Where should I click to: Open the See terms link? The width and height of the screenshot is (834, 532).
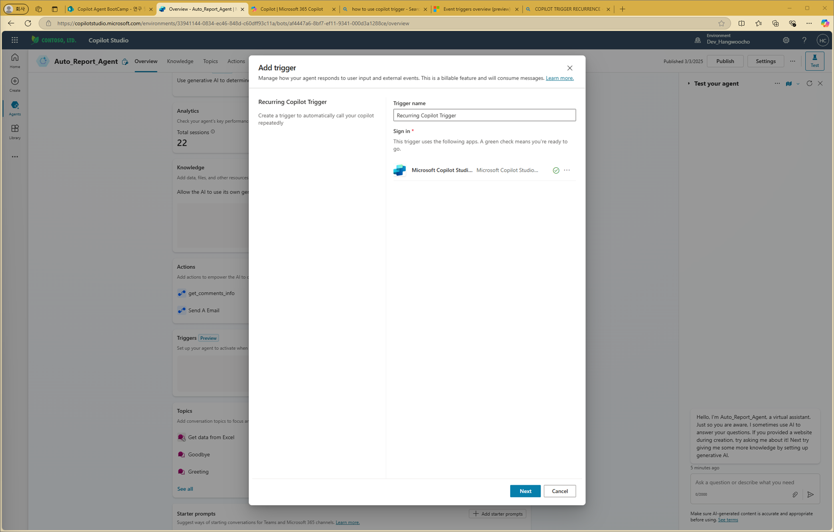click(x=728, y=520)
